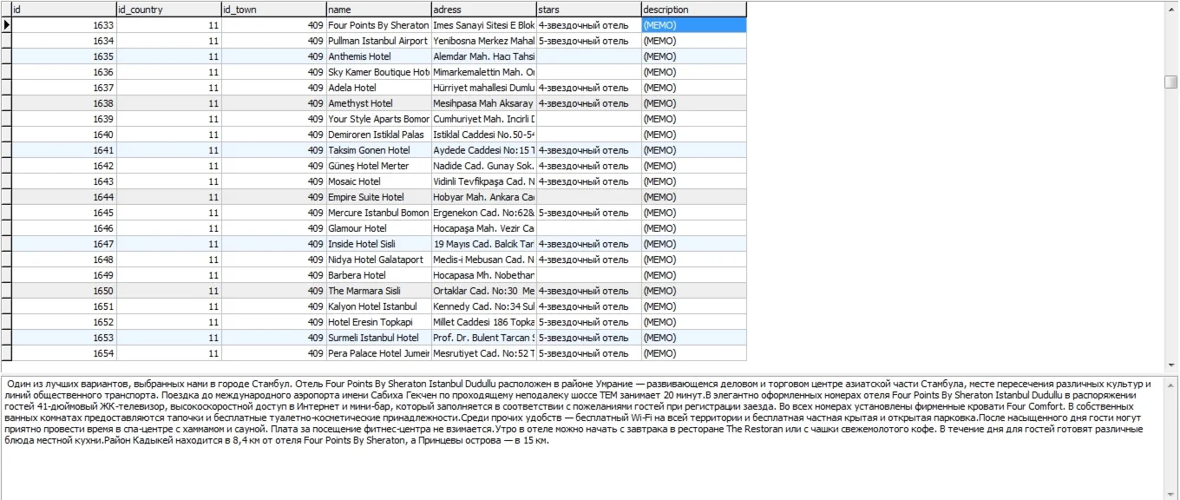Select the "Adela Hotel" name cell
Viewport: 1180px width, 500px height.
pyautogui.click(x=378, y=88)
